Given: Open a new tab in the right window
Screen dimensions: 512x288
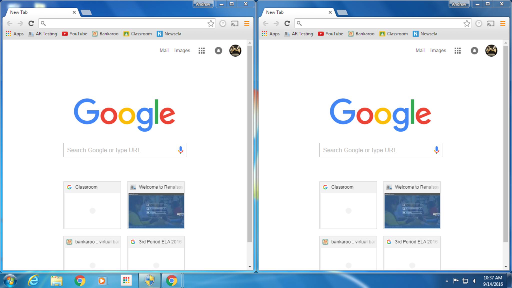Looking at the screenshot, I should coord(342,12).
